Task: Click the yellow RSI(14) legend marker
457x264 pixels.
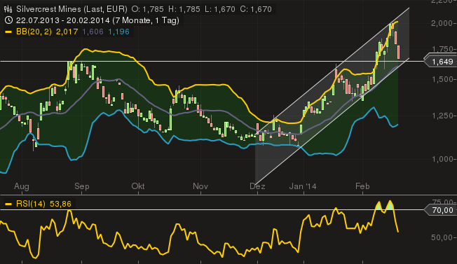Action: (8, 204)
